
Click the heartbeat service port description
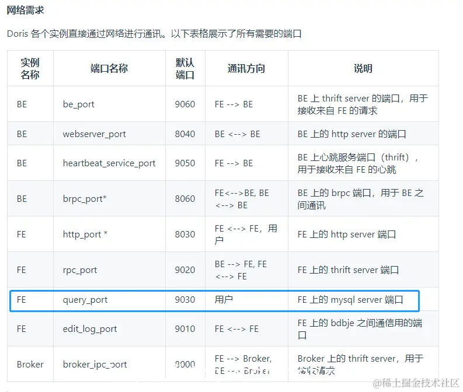click(x=358, y=163)
